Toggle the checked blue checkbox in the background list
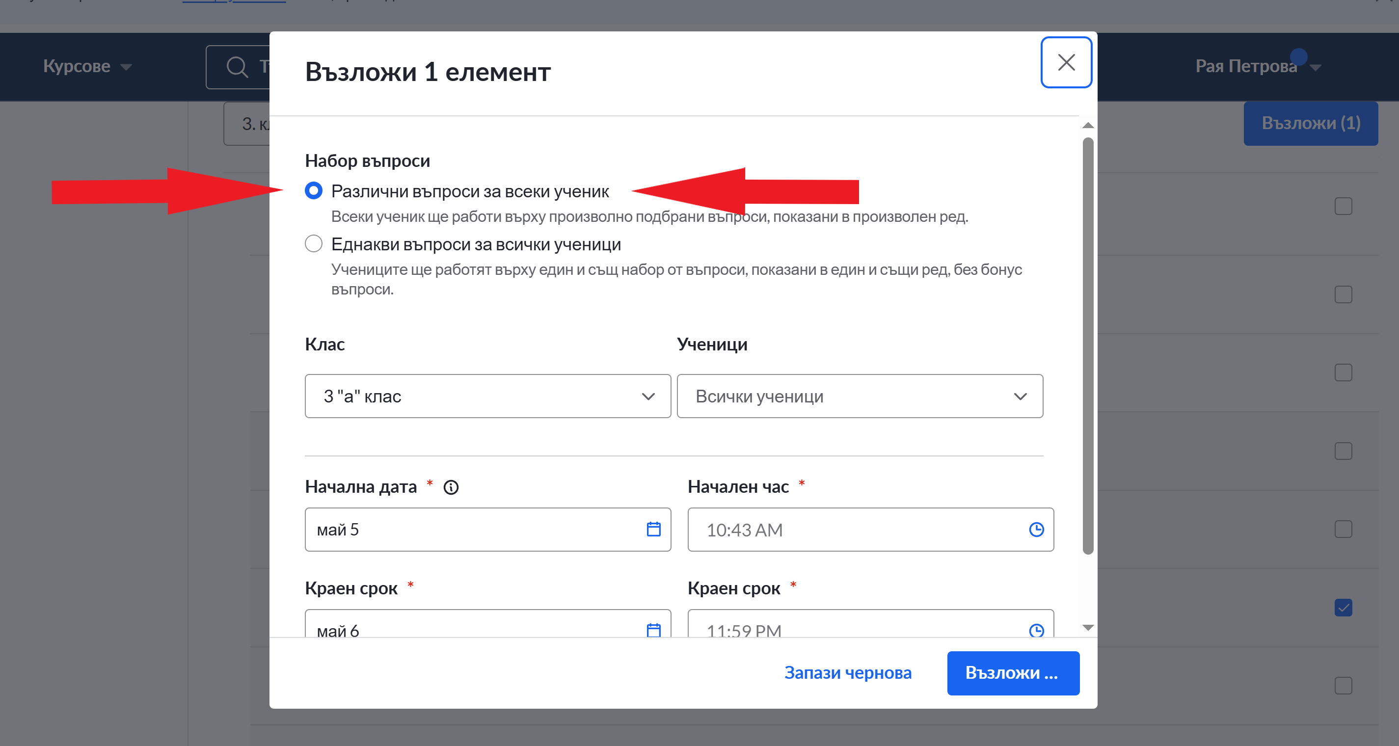 1343,607
